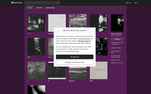Image resolution: width=151 pixels, height=94 pixels.
Task: Click the Redeem code link
Action: (115, 60)
